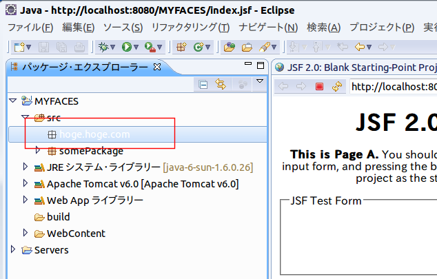The image size is (437, 279).
Task: Select the MYFACES project
Action: [57, 101]
